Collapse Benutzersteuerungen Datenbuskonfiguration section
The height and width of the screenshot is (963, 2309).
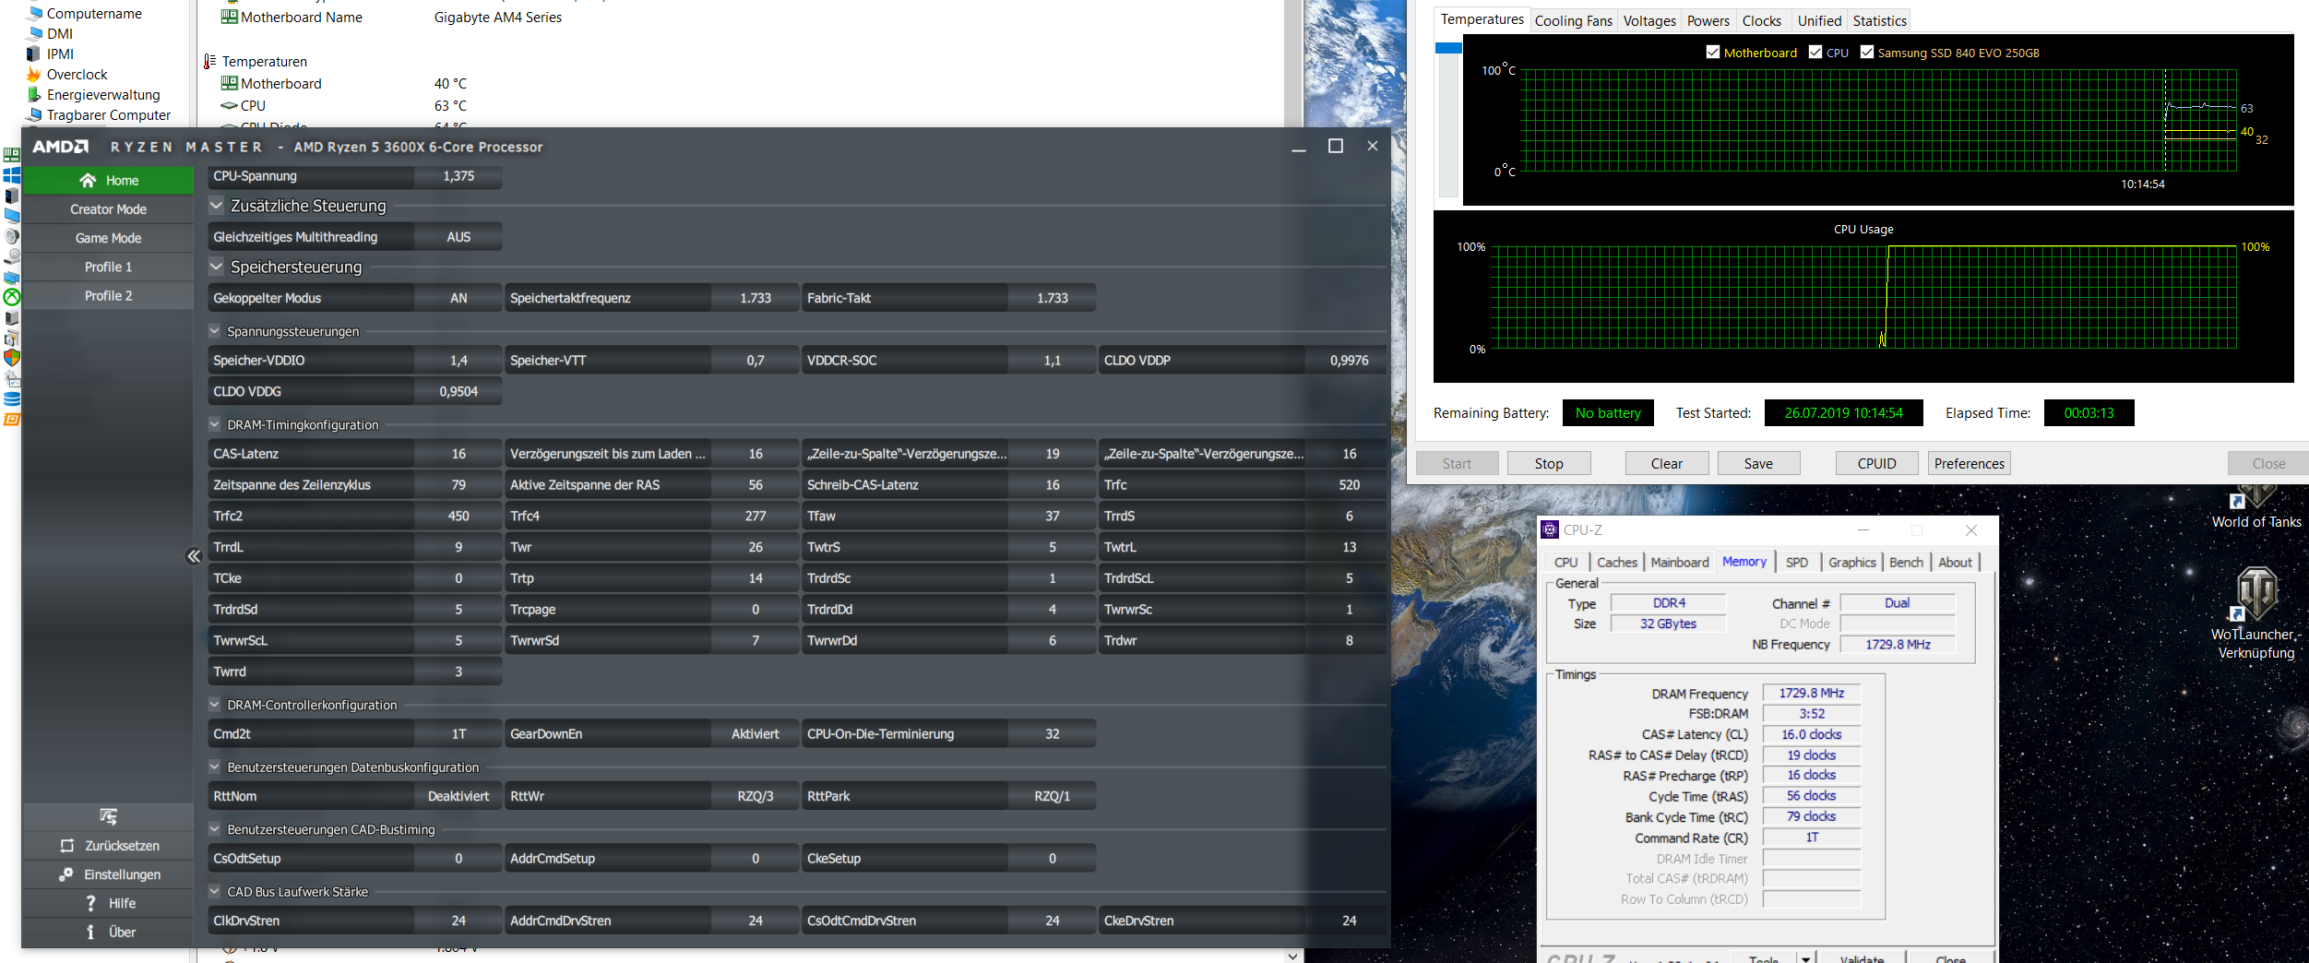[x=215, y=767]
